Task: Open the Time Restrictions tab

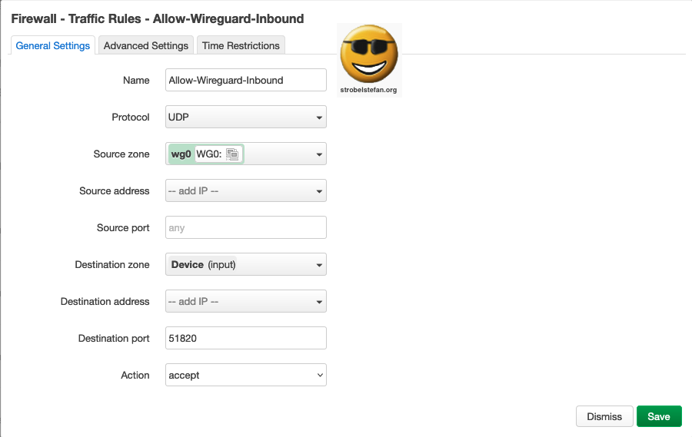Action: coord(241,45)
